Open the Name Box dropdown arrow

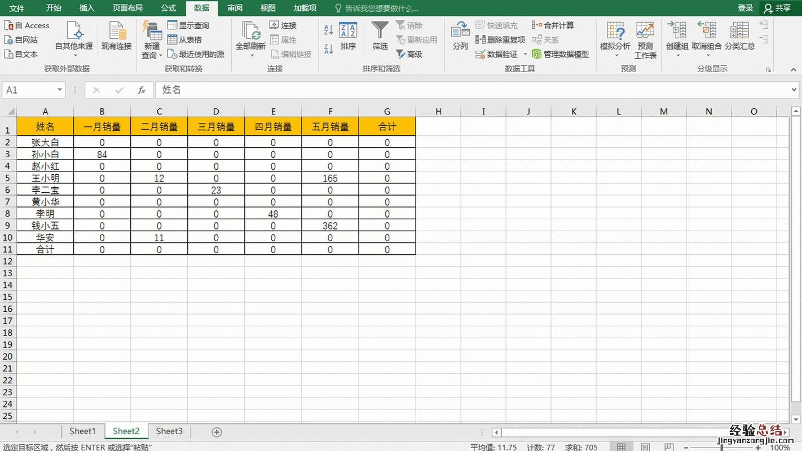[60, 90]
